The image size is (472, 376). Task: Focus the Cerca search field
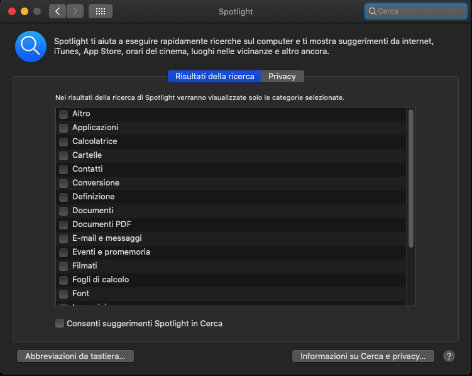[415, 11]
